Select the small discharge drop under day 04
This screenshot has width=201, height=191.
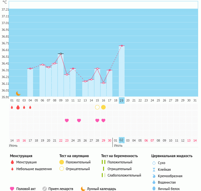30,107
